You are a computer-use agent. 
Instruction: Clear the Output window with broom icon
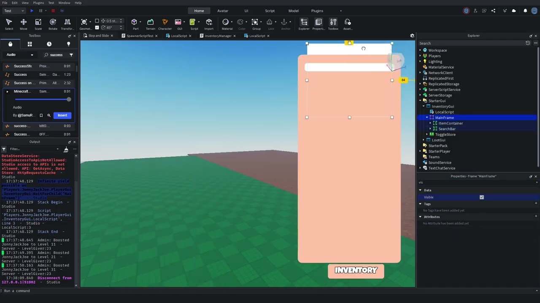pos(66,149)
